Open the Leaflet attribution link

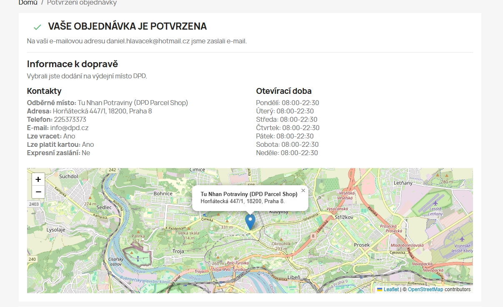tap(391, 289)
